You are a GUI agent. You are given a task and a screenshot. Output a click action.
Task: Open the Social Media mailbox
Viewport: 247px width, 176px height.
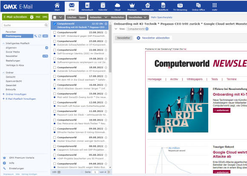(13, 52)
